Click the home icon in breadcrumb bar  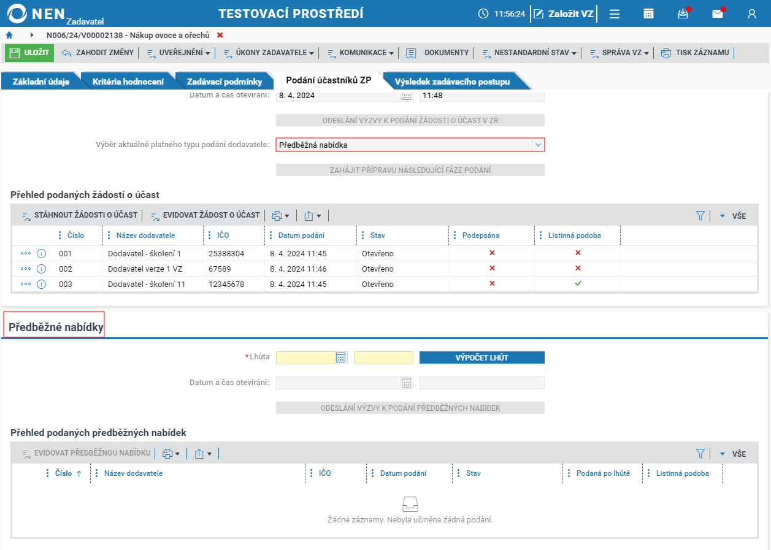(x=9, y=35)
